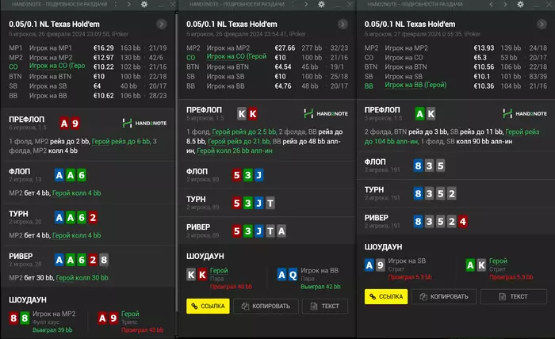
Task: Click ТЕКСТ button in middle window
Action: tap(325, 306)
